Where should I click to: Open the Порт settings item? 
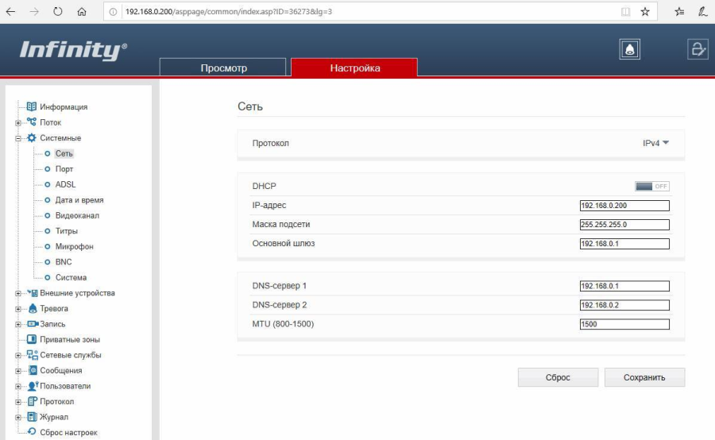(64, 169)
